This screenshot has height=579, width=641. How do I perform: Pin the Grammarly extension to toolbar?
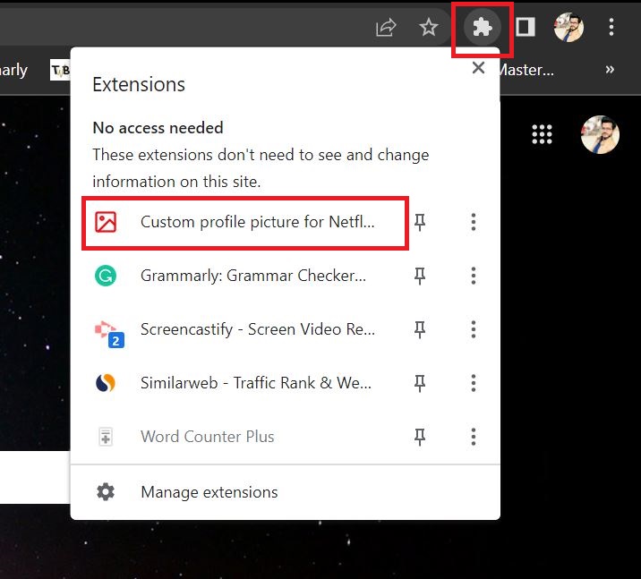coord(420,276)
